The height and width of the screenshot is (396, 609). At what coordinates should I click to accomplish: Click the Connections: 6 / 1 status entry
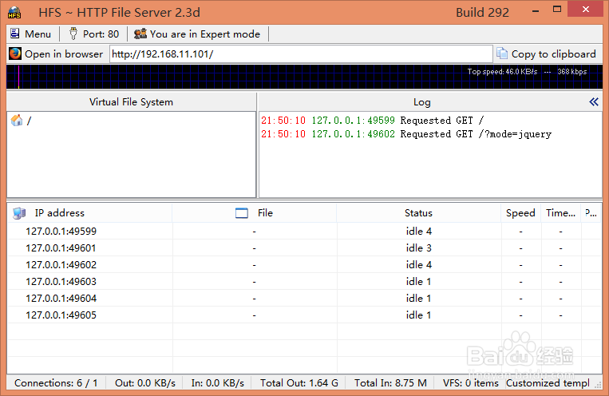pyautogui.click(x=56, y=383)
